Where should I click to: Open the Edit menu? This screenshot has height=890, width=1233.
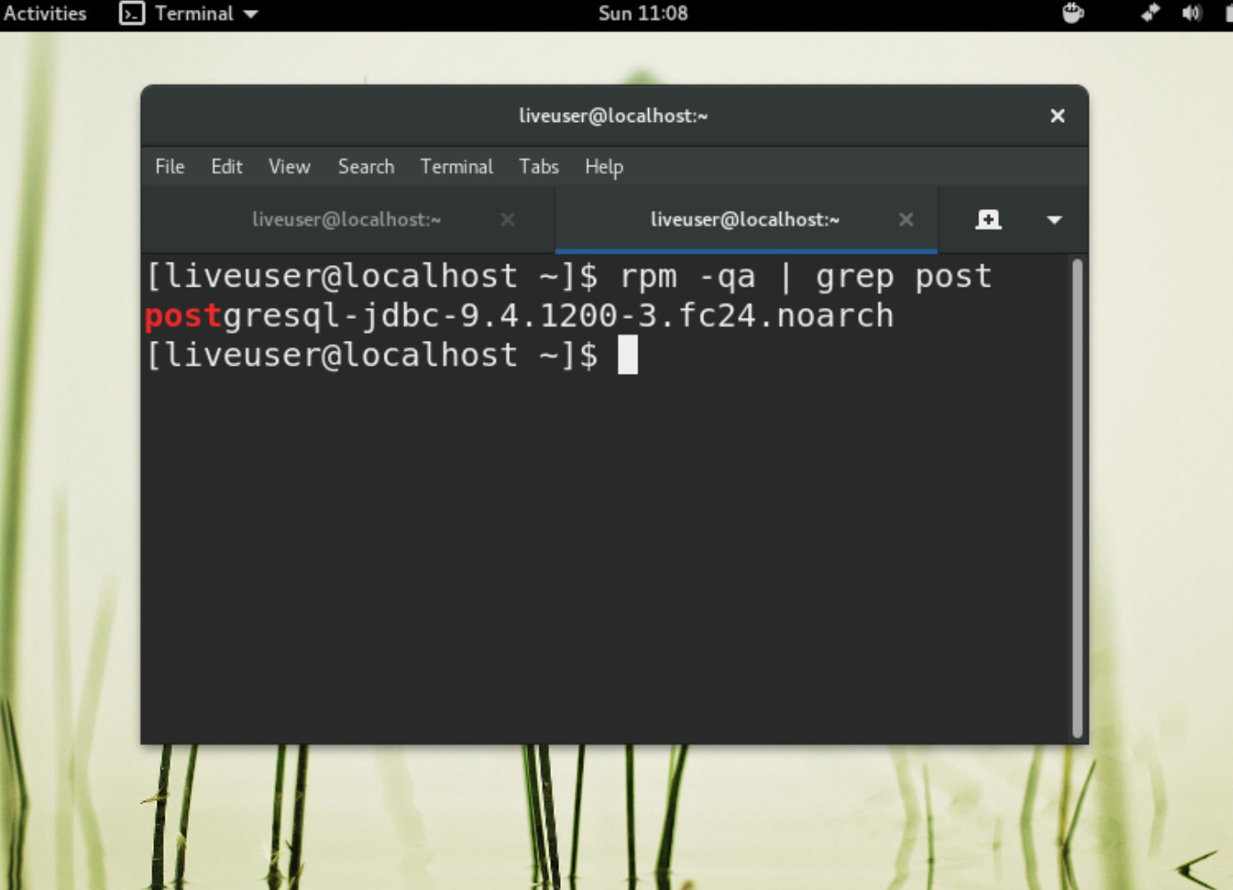[226, 166]
